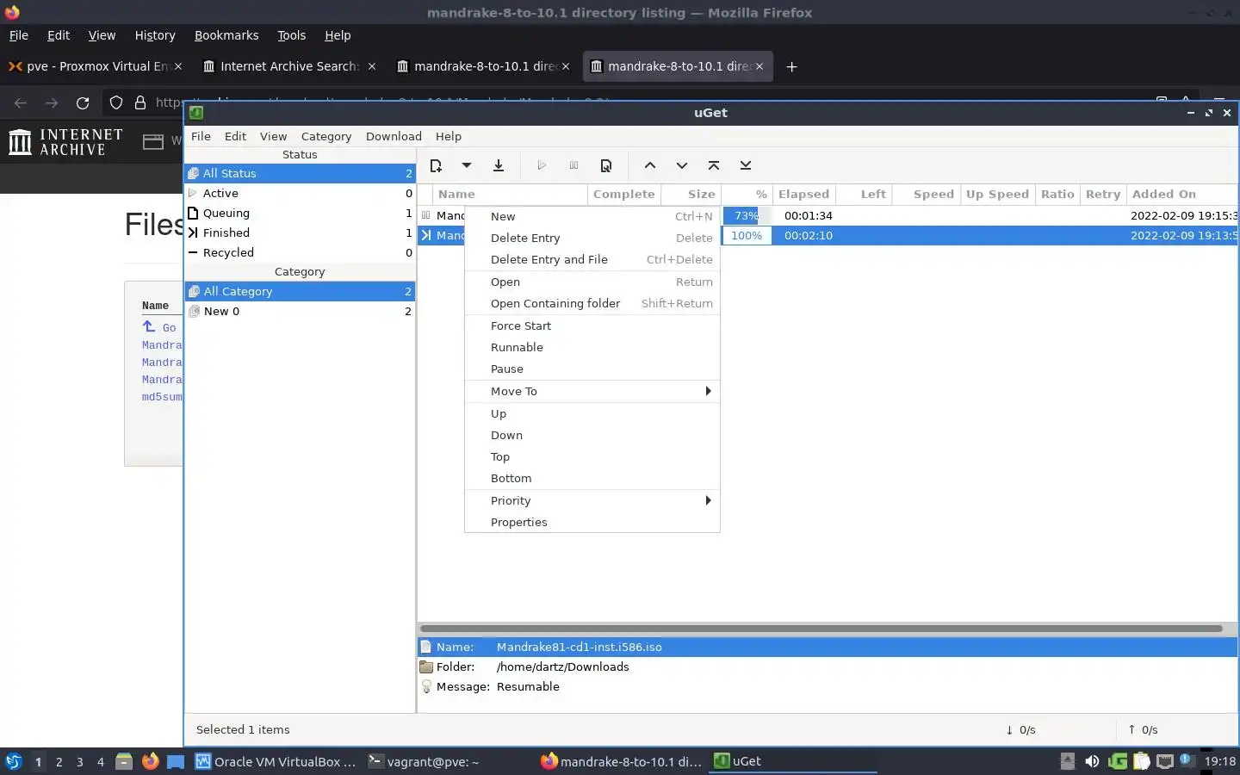Click the Mandrake81-cd1-inst.i586.iso name field
Image resolution: width=1240 pixels, height=775 pixels.
click(579, 647)
